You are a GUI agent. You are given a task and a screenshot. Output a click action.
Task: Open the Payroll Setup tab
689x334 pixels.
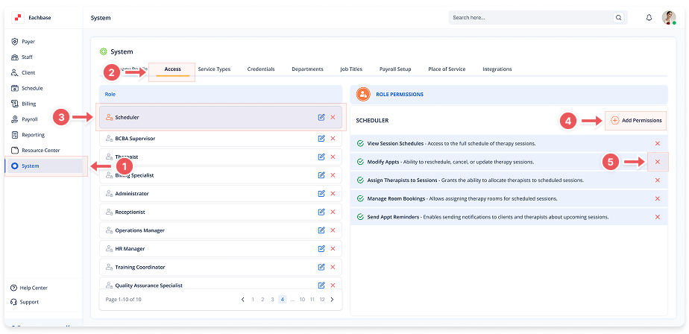coord(394,69)
